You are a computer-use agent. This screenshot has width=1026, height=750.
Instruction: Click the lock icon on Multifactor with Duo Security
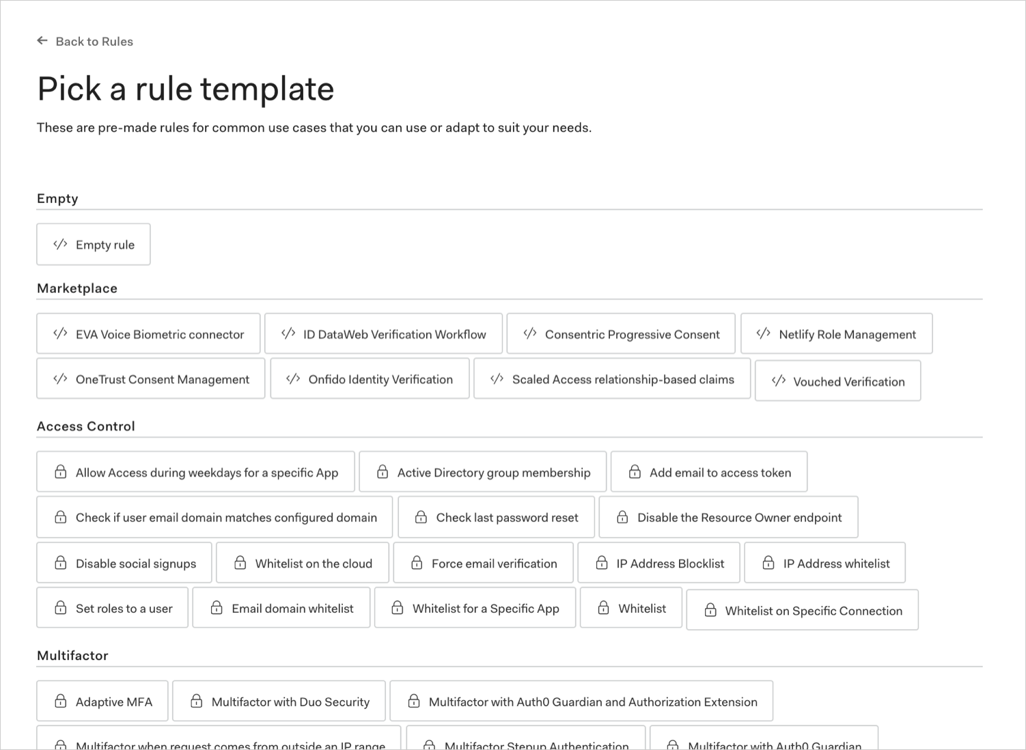197,701
